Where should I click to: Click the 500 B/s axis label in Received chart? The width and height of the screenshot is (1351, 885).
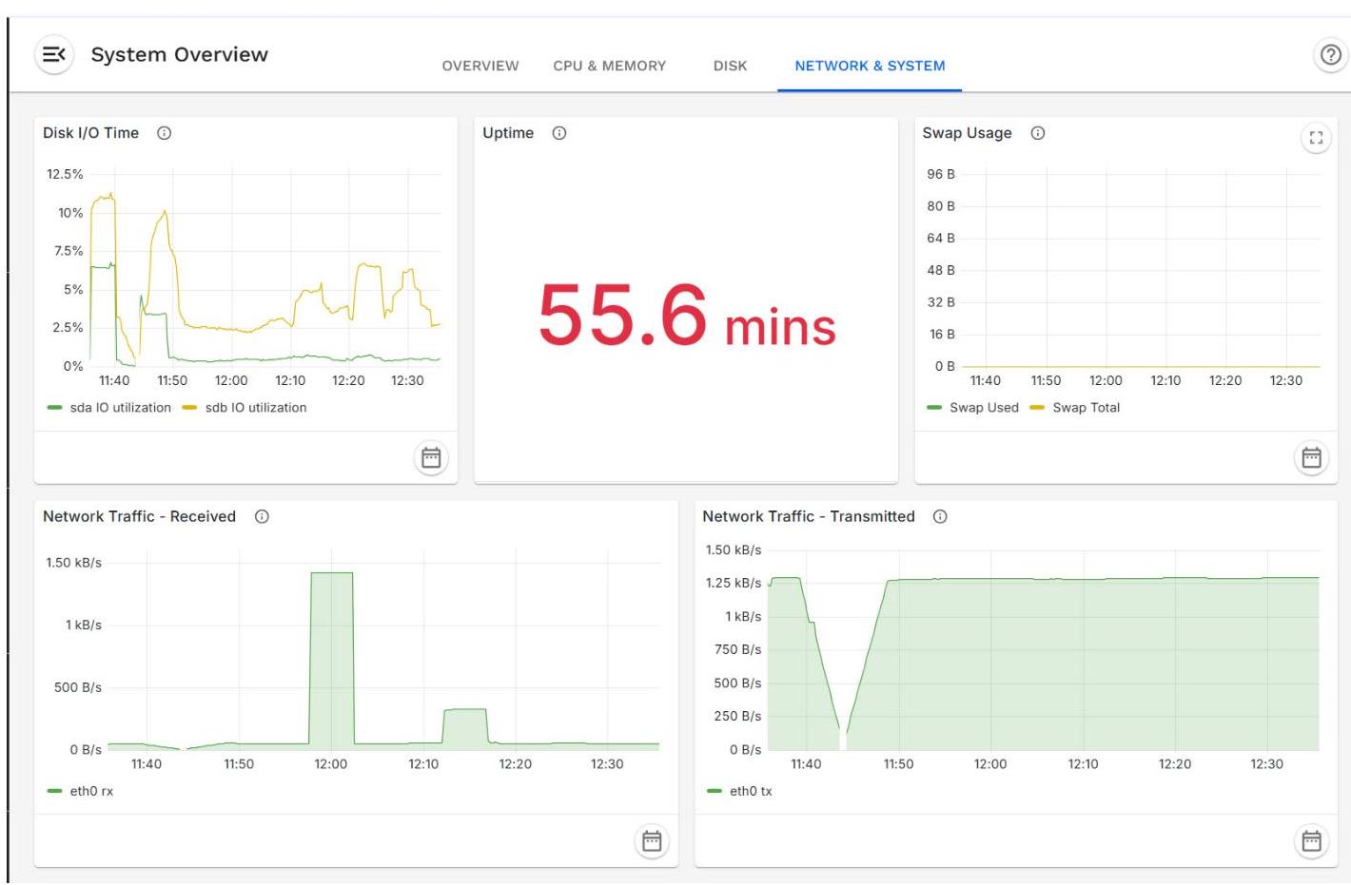(x=78, y=687)
